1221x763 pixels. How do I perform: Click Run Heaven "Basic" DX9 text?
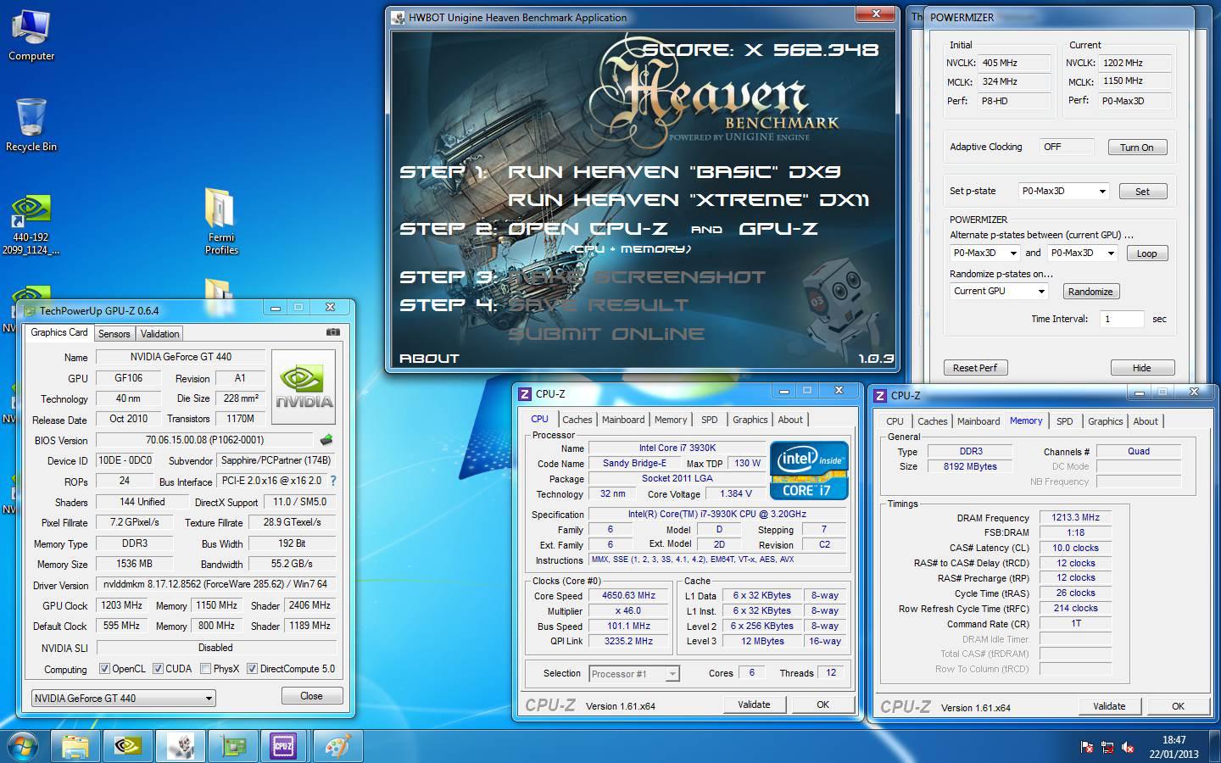coord(673,172)
